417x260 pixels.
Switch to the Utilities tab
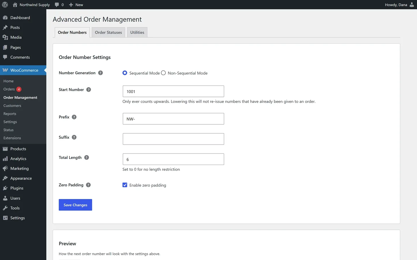[137, 32]
